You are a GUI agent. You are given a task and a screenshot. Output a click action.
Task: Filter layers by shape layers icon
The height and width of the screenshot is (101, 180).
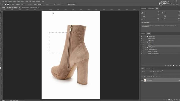pos(158,71)
